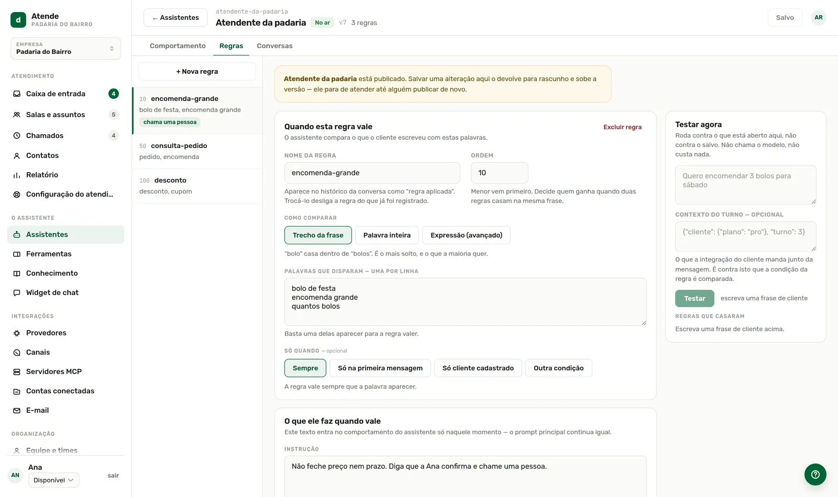Open the Empresa Padaria do Bairro selector
The width and height of the screenshot is (838, 497).
(65, 48)
